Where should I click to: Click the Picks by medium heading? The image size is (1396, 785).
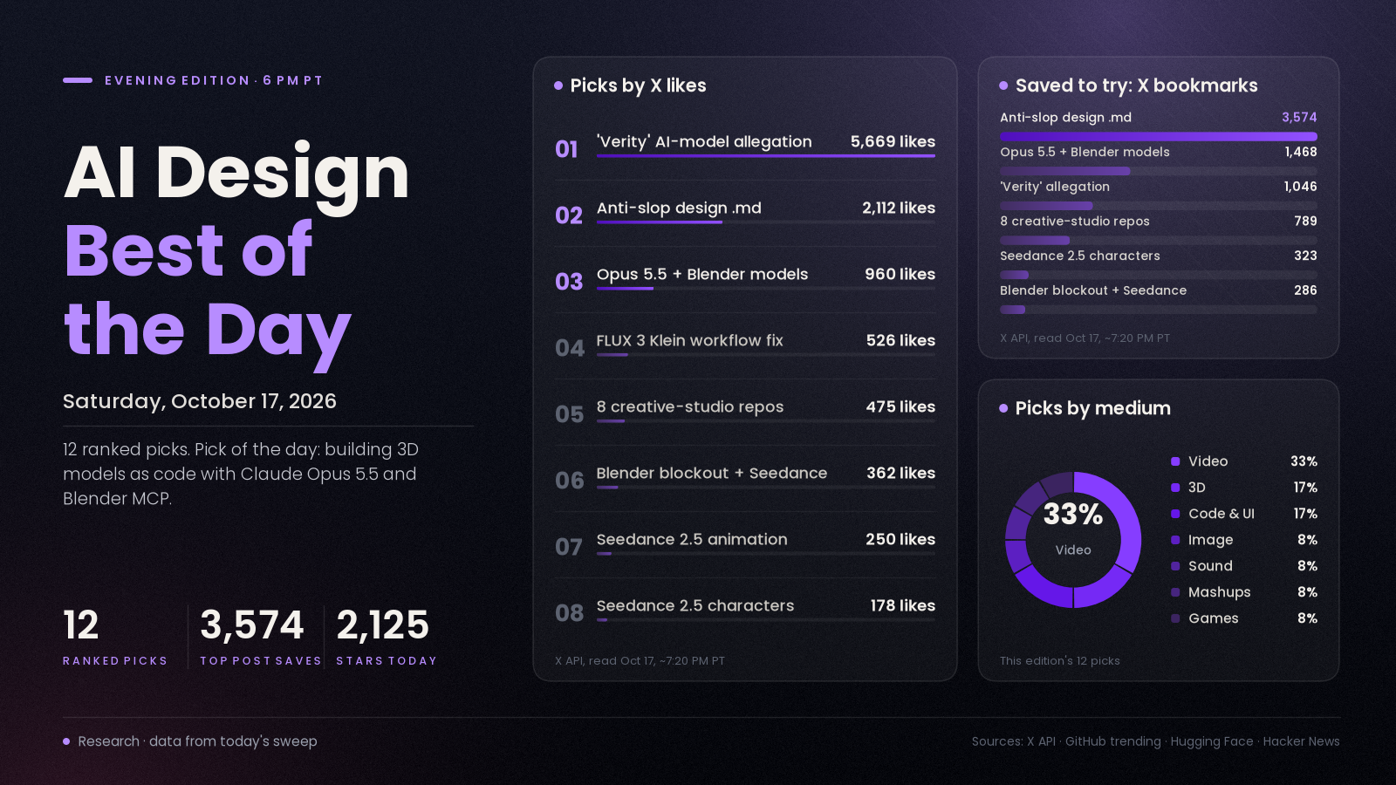pyautogui.click(x=1092, y=408)
